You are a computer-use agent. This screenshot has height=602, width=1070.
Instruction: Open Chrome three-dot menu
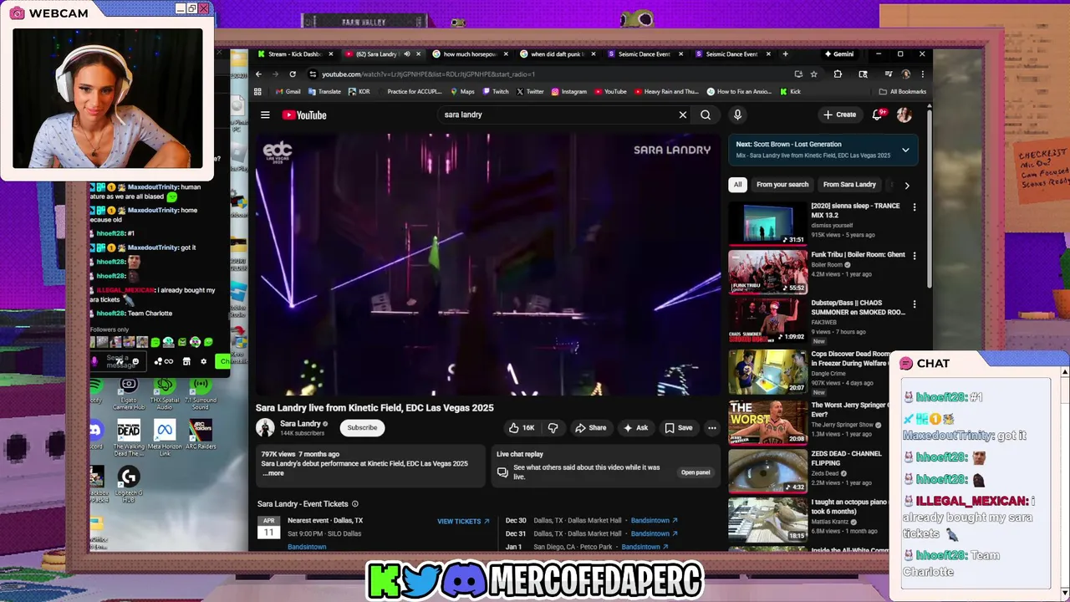pyautogui.click(x=922, y=74)
